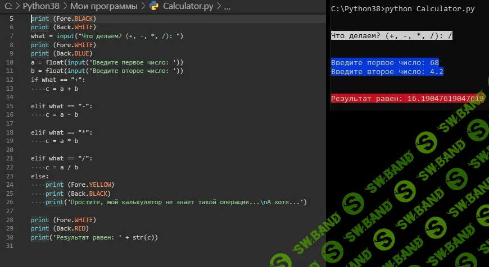Click the final 'Результат равен' print statement
The width and height of the screenshot is (489, 267).
click(x=94, y=237)
